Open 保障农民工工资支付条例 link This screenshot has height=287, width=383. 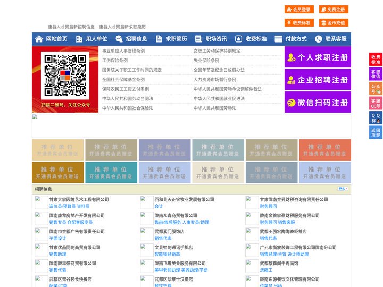(126, 89)
